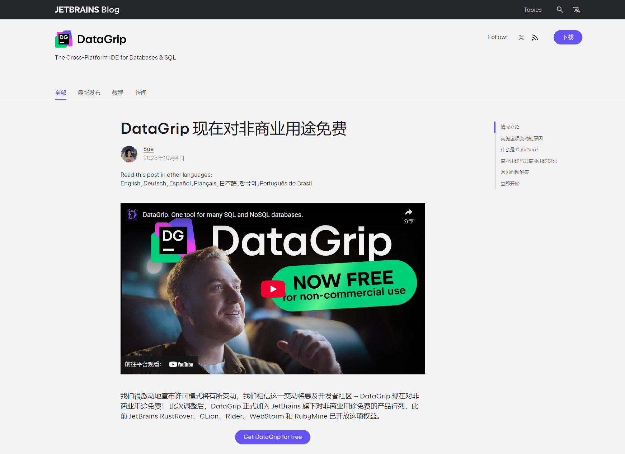Open the Topics menu
The height and width of the screenshot is (454, 625).
(x=532, y=10)
